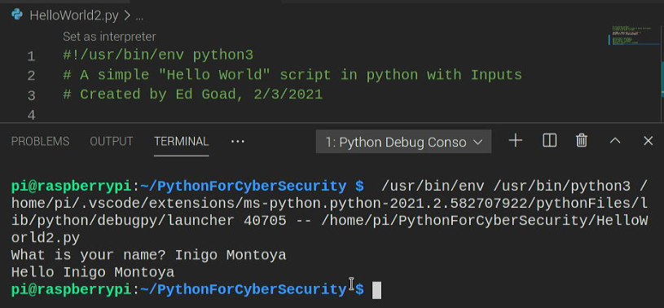Kill terminal with the trash icon

582,141
